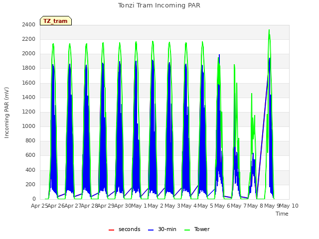Image resolution: width=319 pixels, height=239 pixels.
Task: Click the blue 30-min spike reaching 2000 on May 5
Action: pos(219,55)
